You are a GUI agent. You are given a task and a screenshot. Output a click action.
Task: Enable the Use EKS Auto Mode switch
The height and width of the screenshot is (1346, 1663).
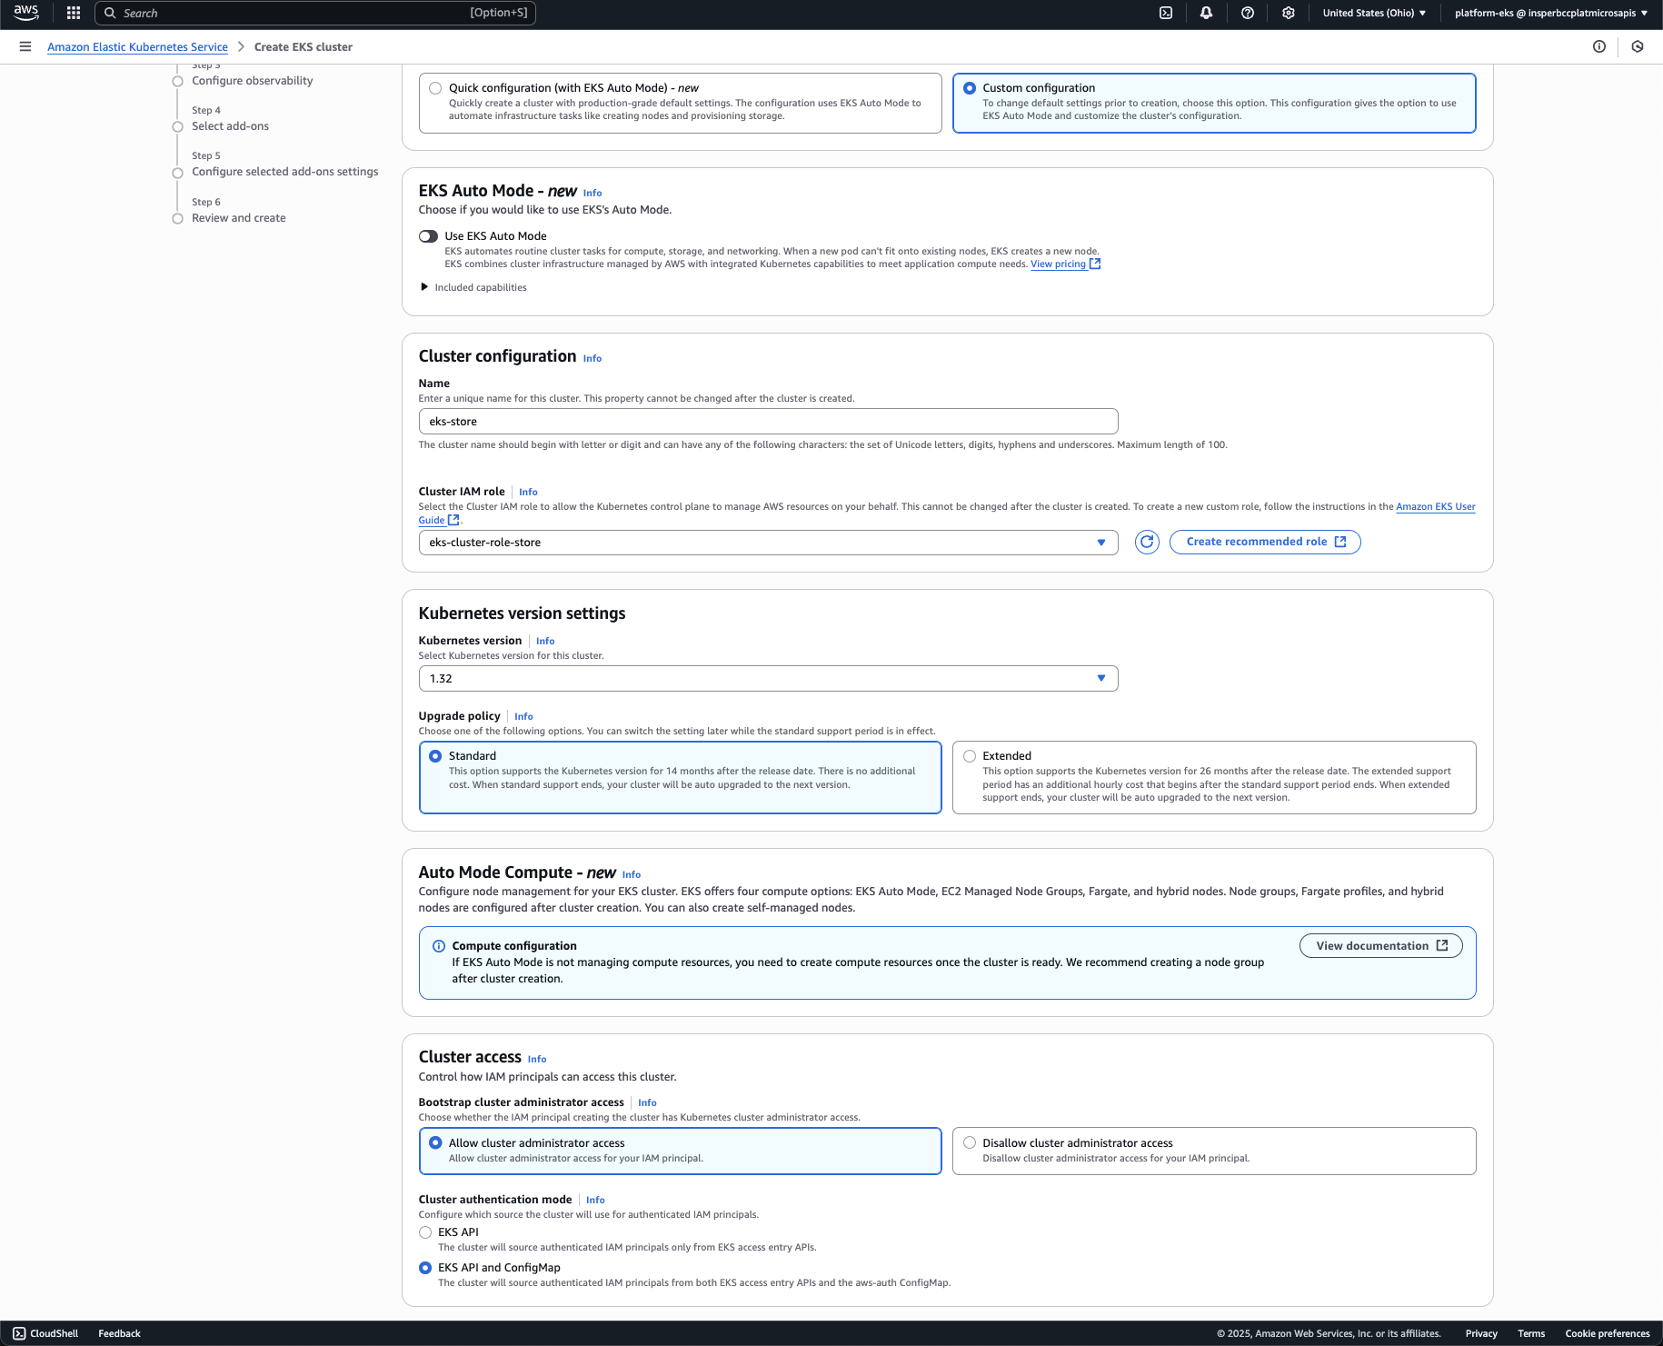pyautogui.click(x=428, y=236)
